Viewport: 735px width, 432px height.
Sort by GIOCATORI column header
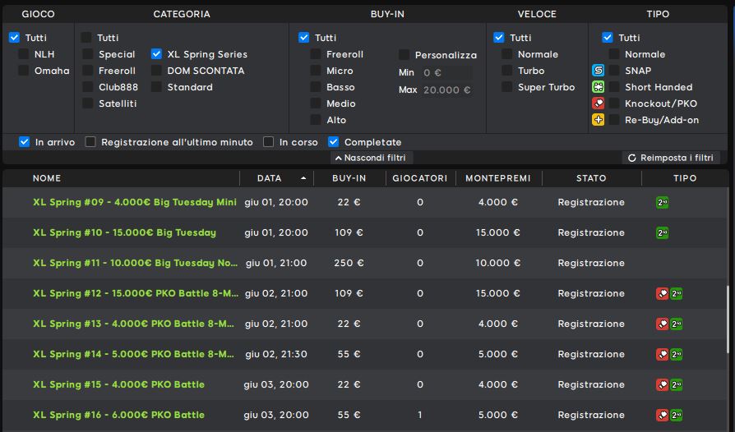click(420, 178)
